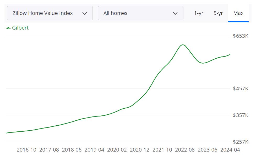
Task: Click the peak of the home value curve
Action: coord(183,45)
